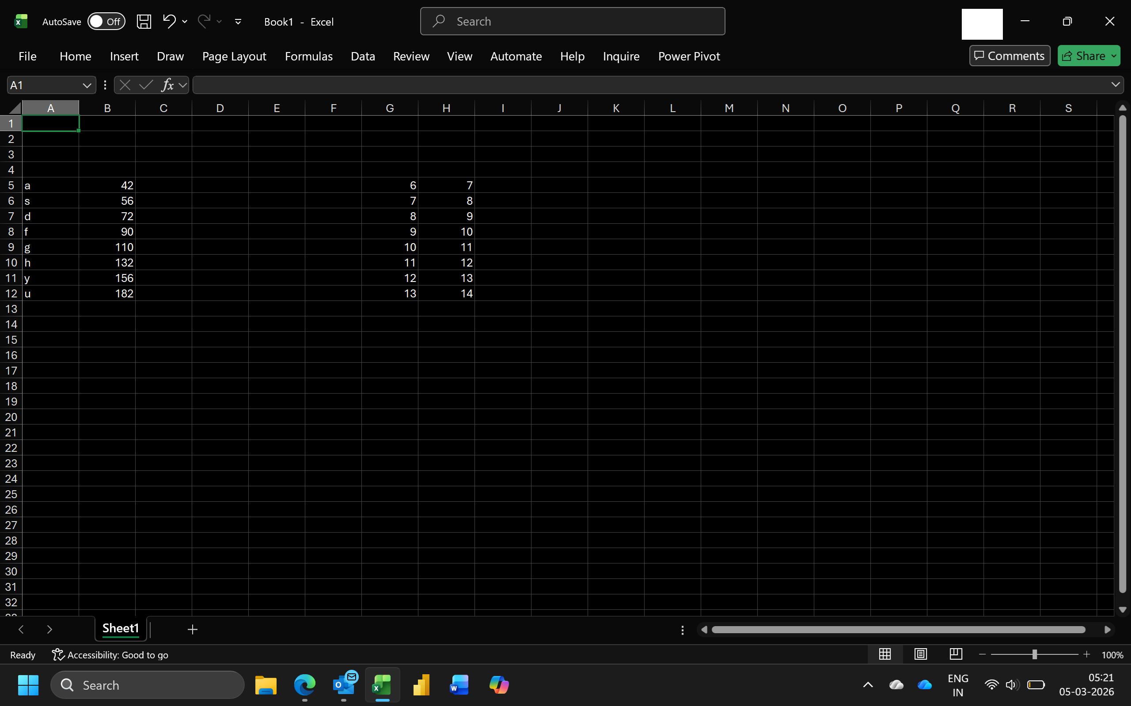Viewport: 1131px width, 706px height.
Task: Click the Undo arrow icon
Action: coord(169,21)
